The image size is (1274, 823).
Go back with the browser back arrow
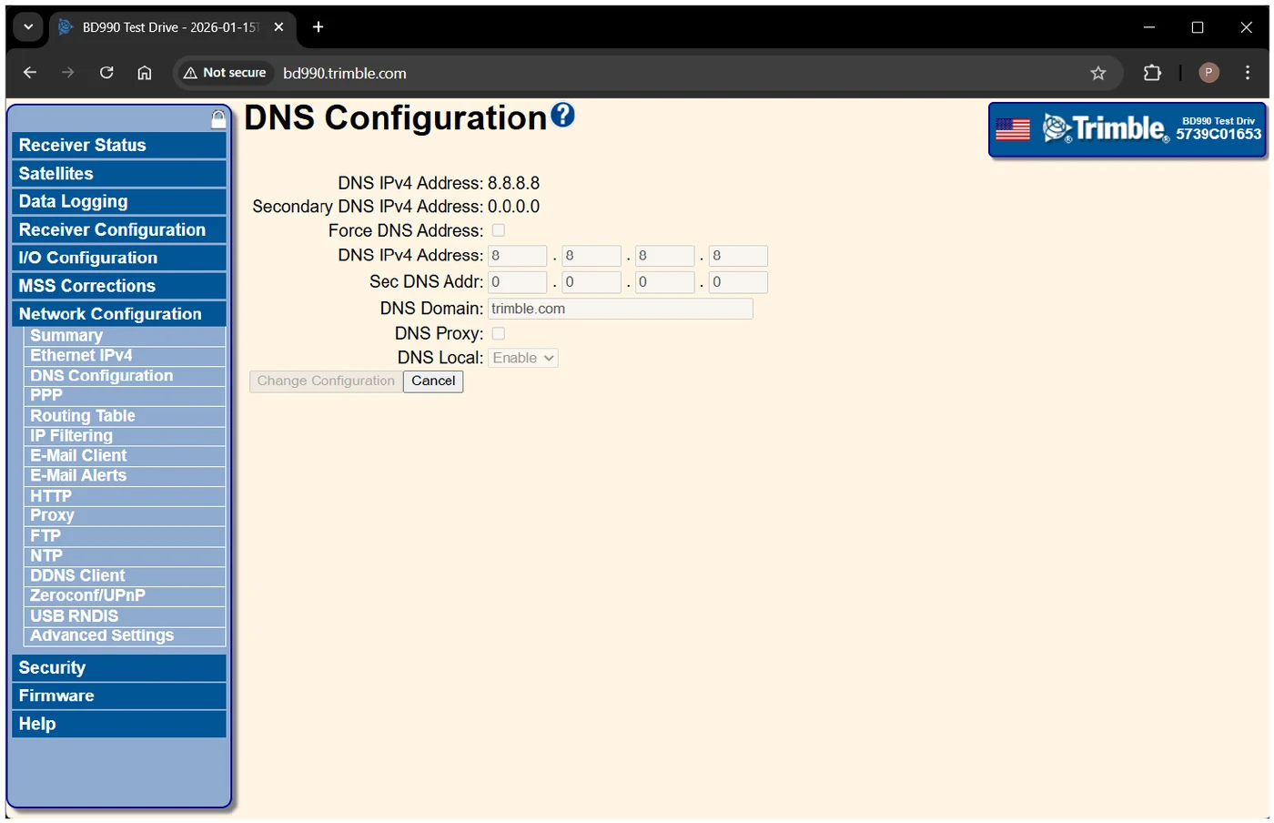(x=30, y=73)
